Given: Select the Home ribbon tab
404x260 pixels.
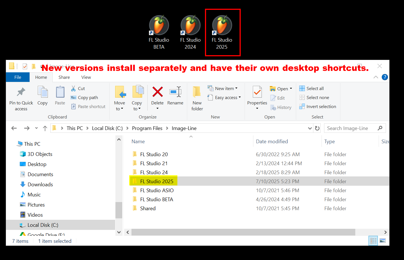Looking at the screenshot, I should coord(41,77).
